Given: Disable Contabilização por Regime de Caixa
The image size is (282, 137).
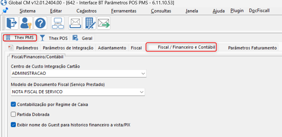Looking at the screenshot, I should click(x=13, y=104).
